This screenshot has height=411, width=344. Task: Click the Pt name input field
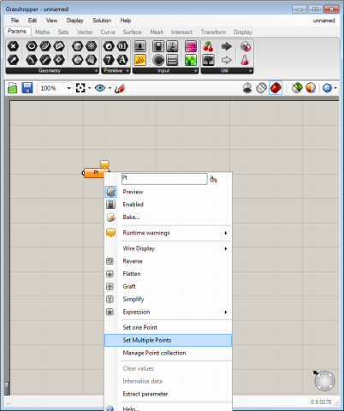pyautogui.click(x=164, y=179)
